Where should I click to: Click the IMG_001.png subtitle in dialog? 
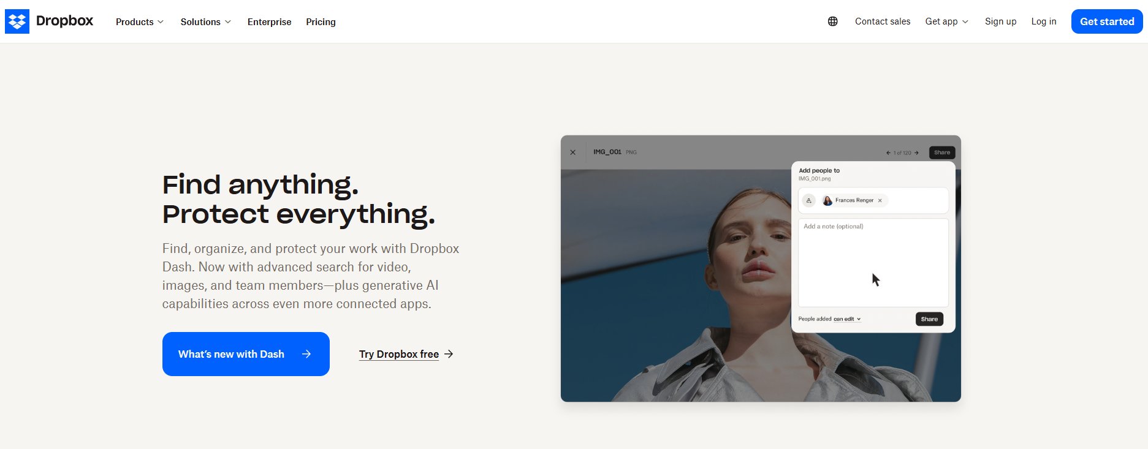tap(815, 179)
